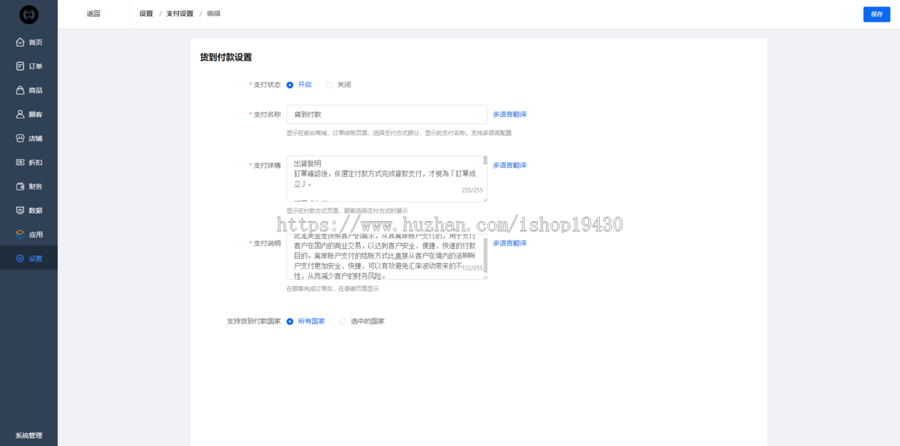This screenshot has width=900, height=446.
Task: Select 选中的国家 radio option
Action: click(x=343, y=321)
